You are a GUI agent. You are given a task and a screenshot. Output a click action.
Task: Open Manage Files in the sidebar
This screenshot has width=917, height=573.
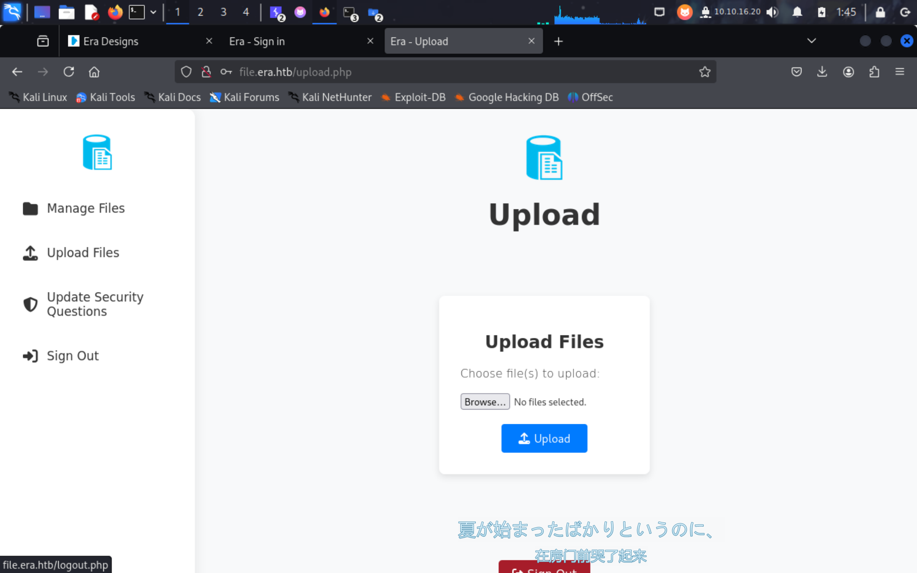pos(86,208)
